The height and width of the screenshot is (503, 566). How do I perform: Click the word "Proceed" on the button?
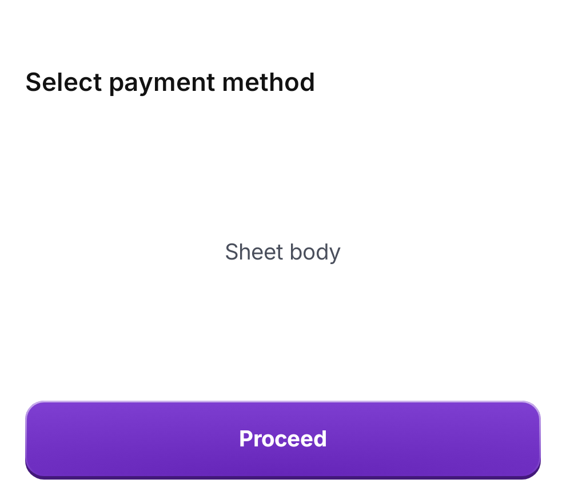282,439
